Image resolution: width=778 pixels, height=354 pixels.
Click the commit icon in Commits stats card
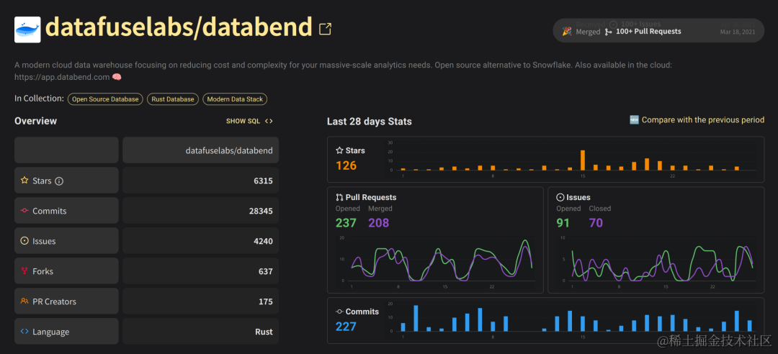tap(339, 312)
